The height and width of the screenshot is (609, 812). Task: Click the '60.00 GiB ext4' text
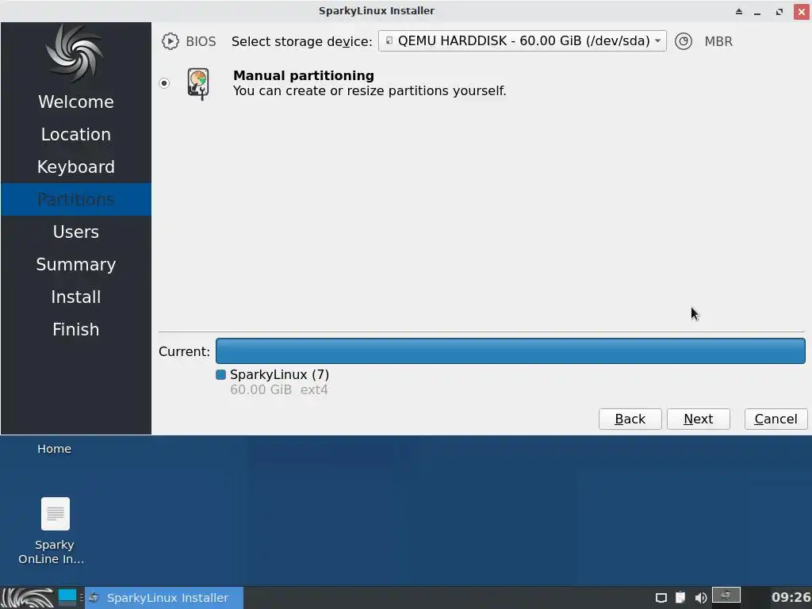[x=278, y=389]
